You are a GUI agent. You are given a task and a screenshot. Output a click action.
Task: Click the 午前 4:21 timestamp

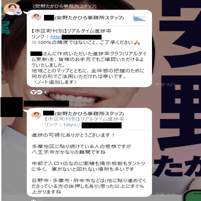click(165, 84)
